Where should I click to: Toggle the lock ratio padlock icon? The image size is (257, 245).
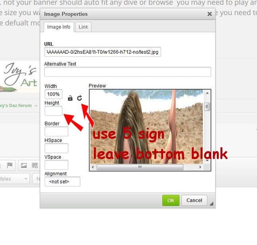pos(70,98)
